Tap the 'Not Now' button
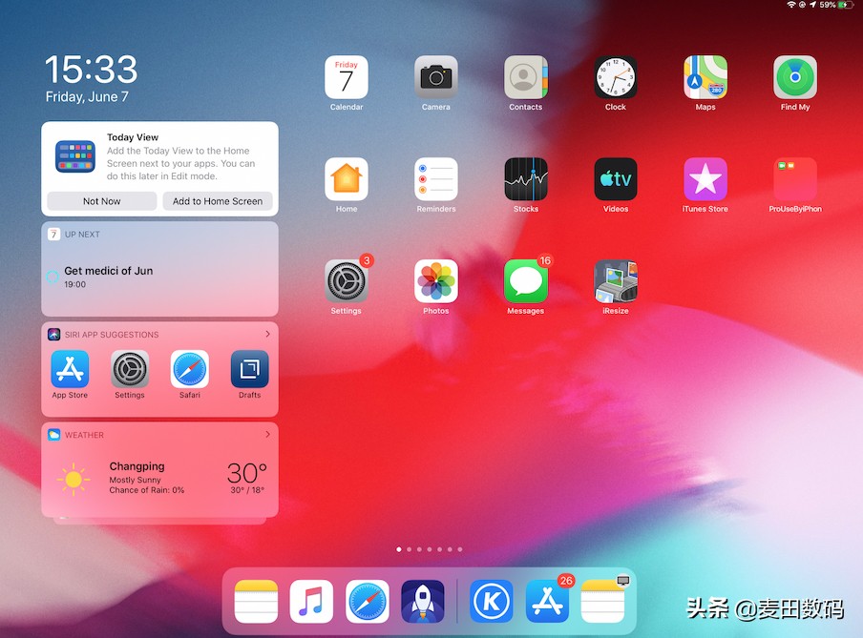The image size is (863, 638). tap(100, 201)
